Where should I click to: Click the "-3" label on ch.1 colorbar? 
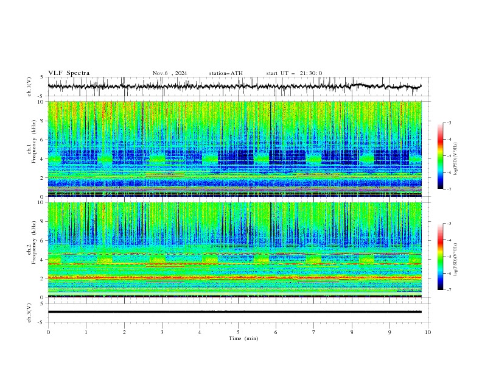pyautogui.click(x=449, y=123)
